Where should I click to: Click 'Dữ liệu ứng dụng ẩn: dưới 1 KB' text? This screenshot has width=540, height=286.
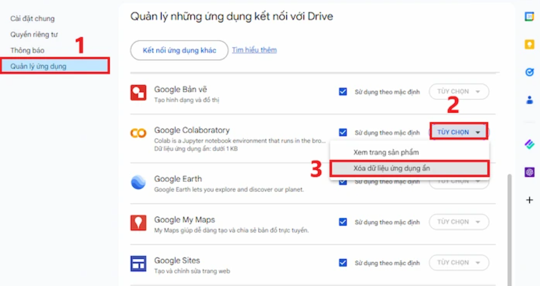(x=196, y=149)
